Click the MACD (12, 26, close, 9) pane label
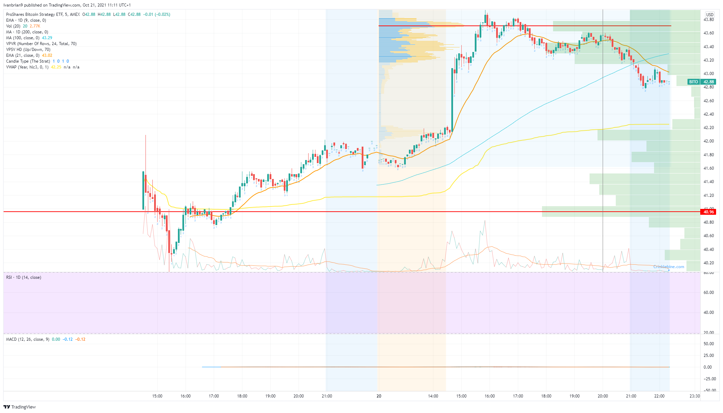Image resolution: width=723 pixels, height=413 pixels. coord(28,339)
